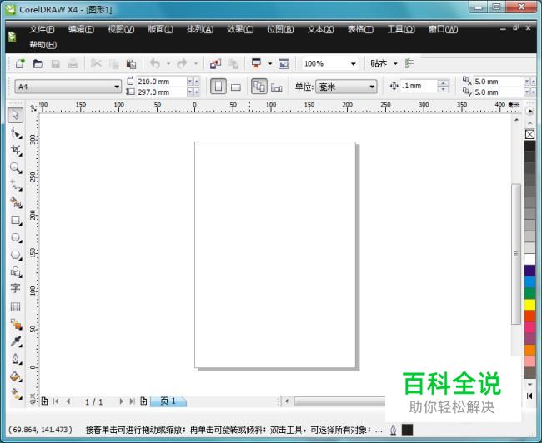
Task: Select the Basic Shapes tool
Action: 16,272
